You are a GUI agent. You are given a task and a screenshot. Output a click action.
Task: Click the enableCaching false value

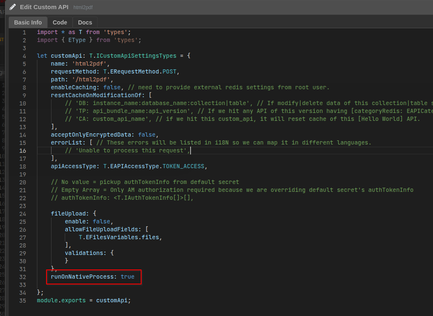tap(112, 88)
